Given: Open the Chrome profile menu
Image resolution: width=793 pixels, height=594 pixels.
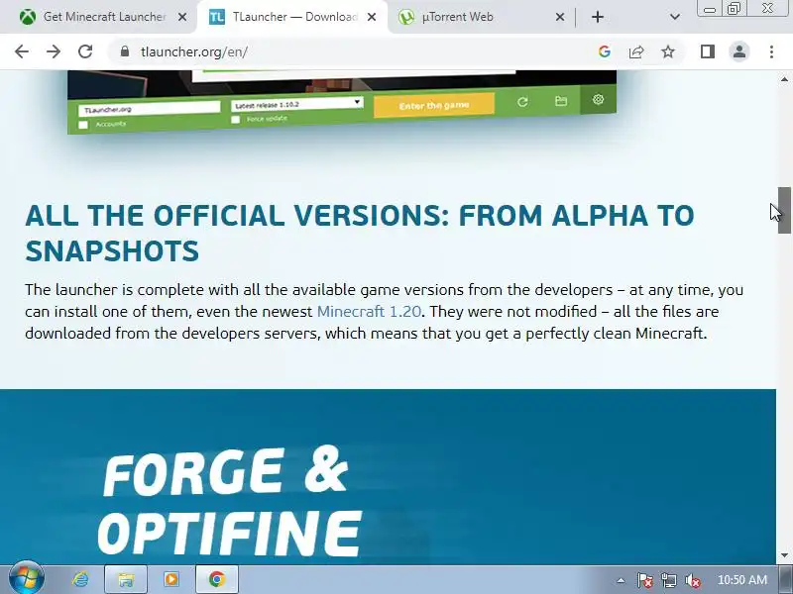Looking at the screenshot, I should coord(739,51).
